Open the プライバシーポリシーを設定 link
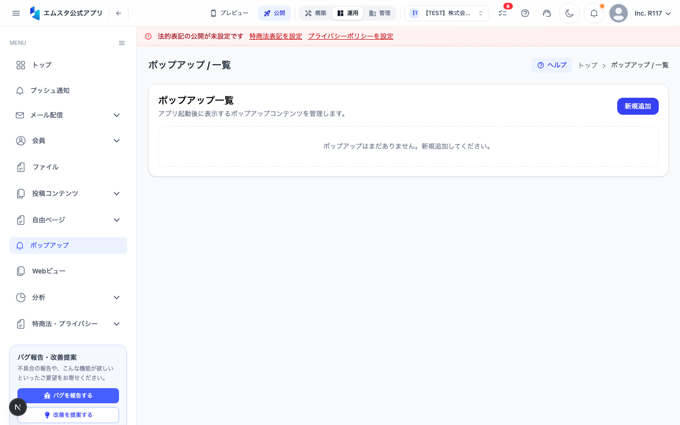The height and width of the screenshot is (425, 680). [x=350, y=36]
